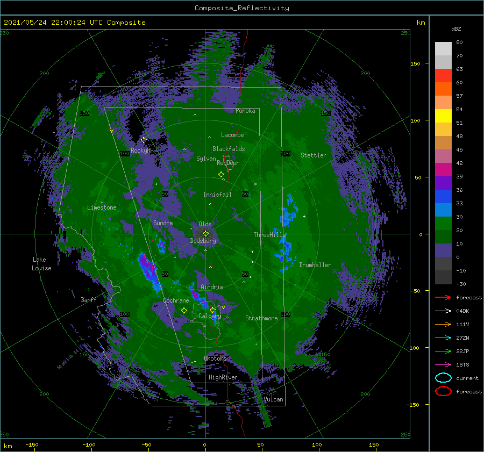Click the RockyMH label
Image resolution: width=484 pixels, height=452 pixels.
tap(142, 150)
